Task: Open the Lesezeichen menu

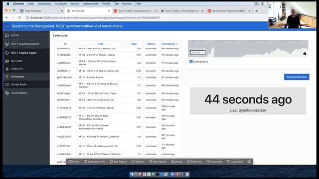Action: [91, 3]
